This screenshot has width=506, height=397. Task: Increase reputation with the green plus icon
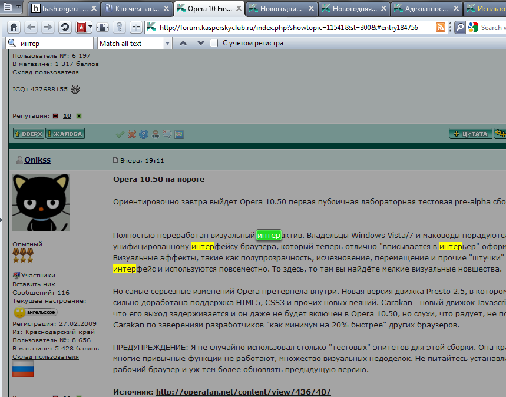click(79, 116)
